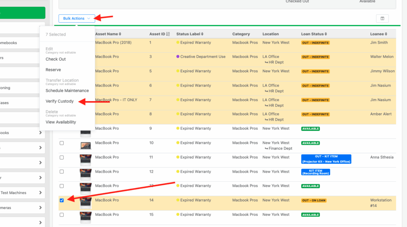Screen dimensions: 407x227
Task: Click AVAILABLE badge for asset ID 15
Action: coord(310,215)
